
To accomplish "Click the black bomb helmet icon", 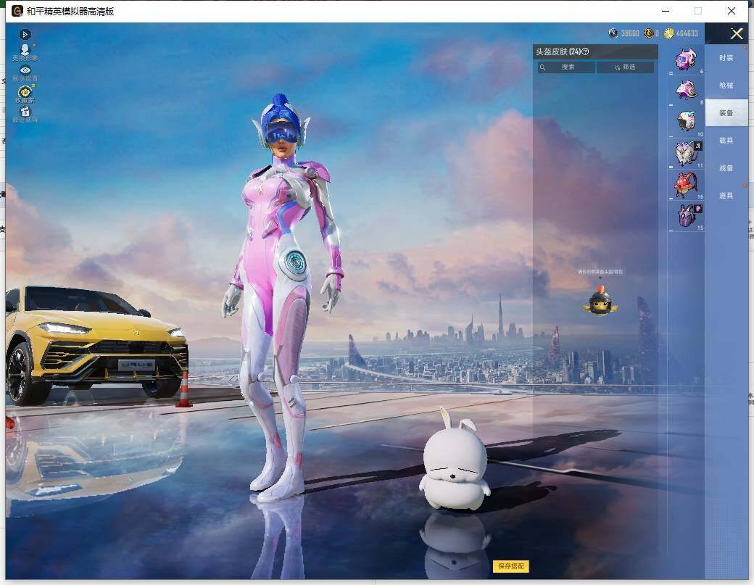I will (x=600, y=301).
